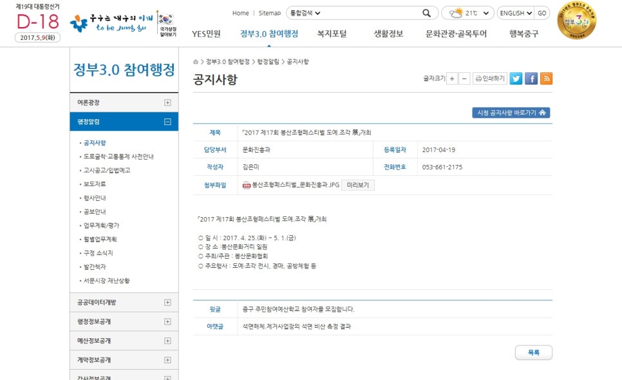This screenshot has height=380, width=622.
Task: Click the Jung-gu district logo
Action: 111,23
